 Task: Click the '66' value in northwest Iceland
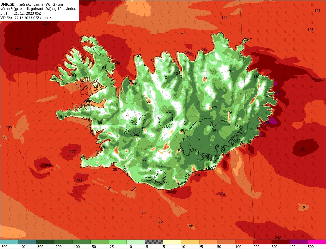click(148, 101)
